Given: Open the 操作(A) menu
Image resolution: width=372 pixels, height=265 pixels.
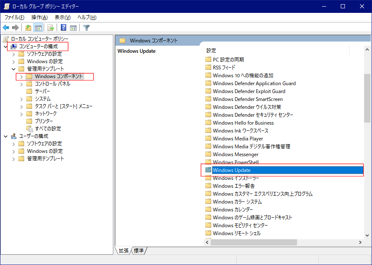Looking at the screenshot, I should (40, 17).
